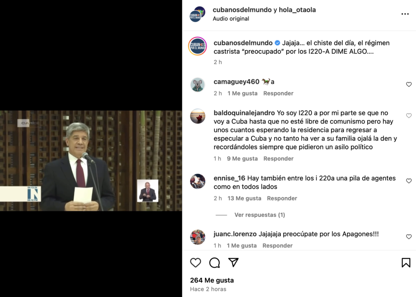The width and height of the screenshot is (416, 297).
Task: Open baldoquinalejandro's sunset avatar
Action: click(198, 116)
